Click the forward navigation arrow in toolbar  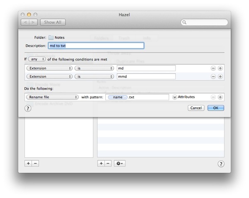tap(33, 22)
